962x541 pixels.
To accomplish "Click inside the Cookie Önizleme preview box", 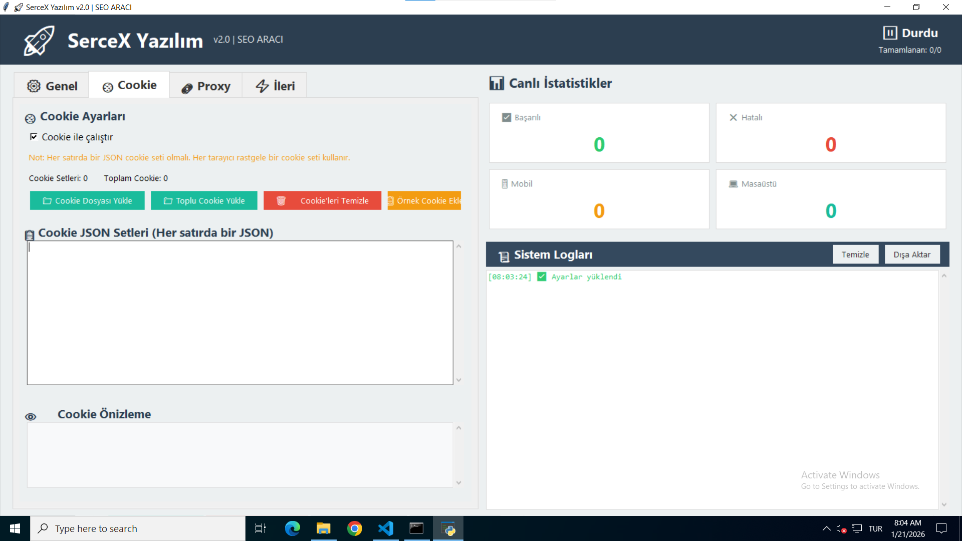I will tap(240, 455).
